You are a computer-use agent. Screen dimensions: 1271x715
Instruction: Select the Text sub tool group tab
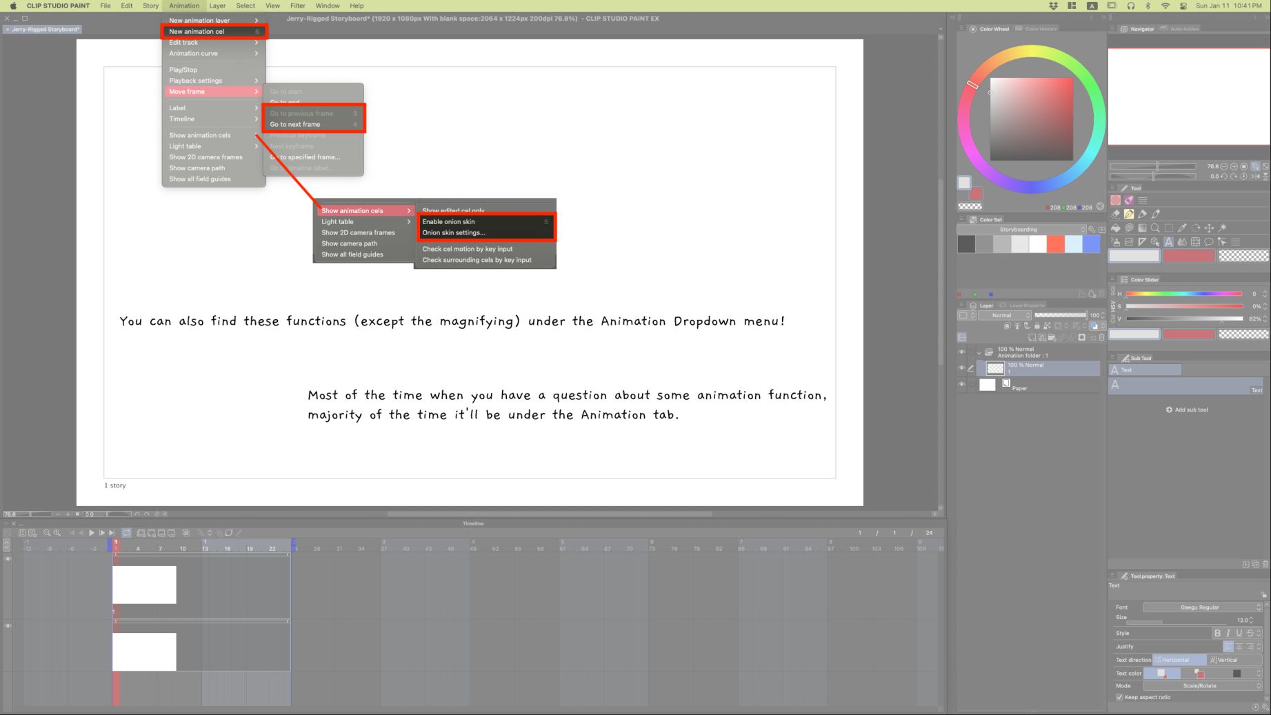coord(1145,370)
